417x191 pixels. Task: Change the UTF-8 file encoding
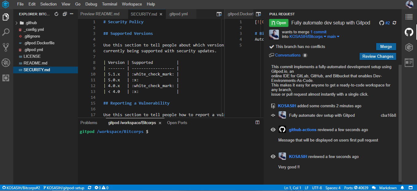[x=317, y=188]
